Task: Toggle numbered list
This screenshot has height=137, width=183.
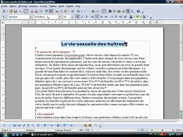Action: (x=112, y=17)
